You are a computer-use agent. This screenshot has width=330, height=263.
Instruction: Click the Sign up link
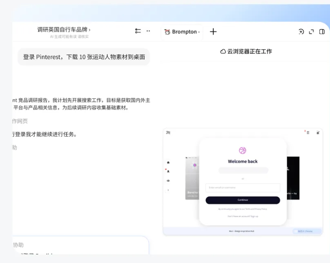254,216
